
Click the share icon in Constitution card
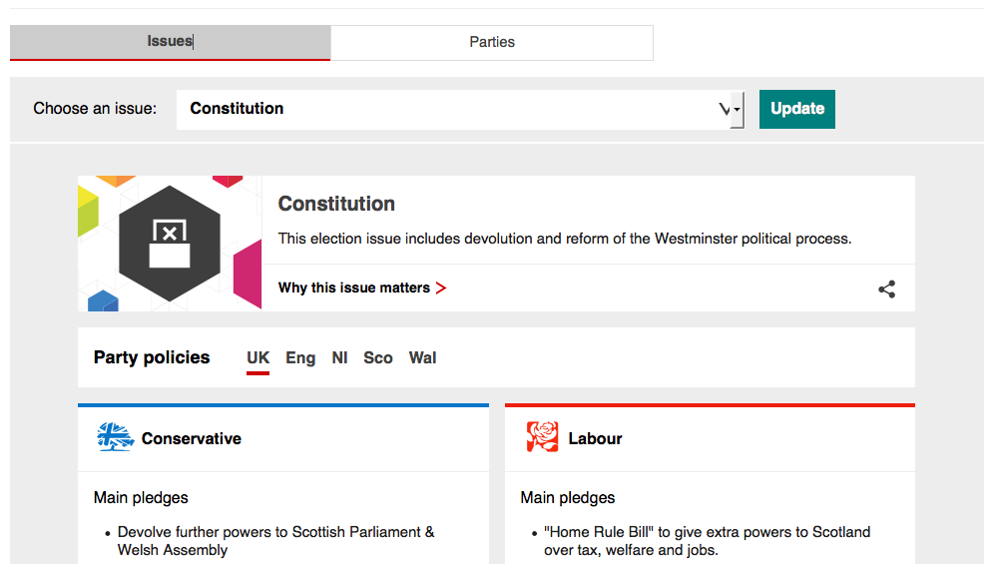pyautogui.click(x=886, y=289)
